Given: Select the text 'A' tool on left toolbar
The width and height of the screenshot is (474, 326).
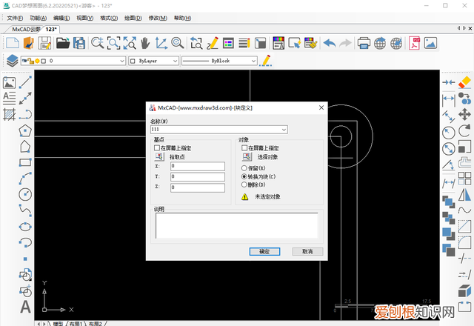Looking at the screenshot, I should (x=25, y=307).
